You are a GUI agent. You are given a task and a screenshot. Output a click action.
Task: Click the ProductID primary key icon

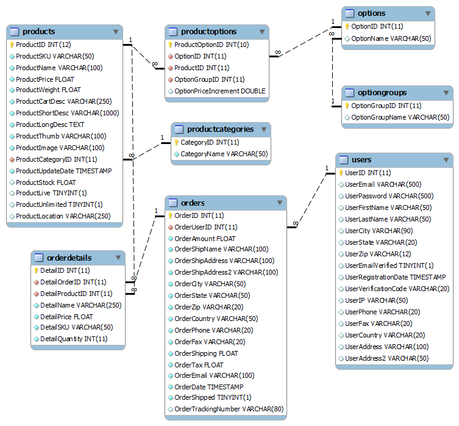[x=12, y=45]
